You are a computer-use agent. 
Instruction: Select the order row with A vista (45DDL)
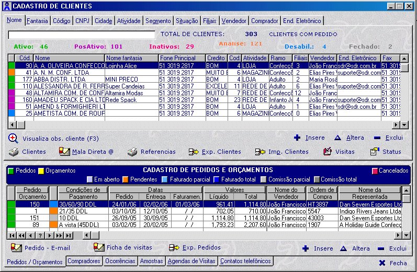[x=204, y=225]
